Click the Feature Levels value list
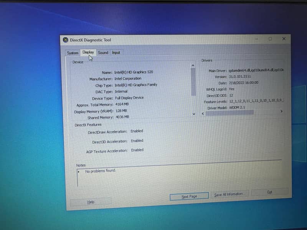The height and width of the screenshot is (230, 307). point(256,101)
